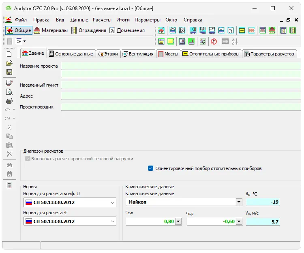Viewport: 304px width, 253px height.
Task: Click the Адрес input field
Action: 181,96
